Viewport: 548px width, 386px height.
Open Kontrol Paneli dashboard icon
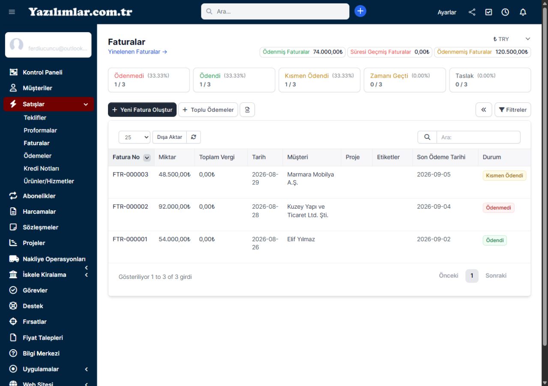pyautogui.click(x=13, y=72)
